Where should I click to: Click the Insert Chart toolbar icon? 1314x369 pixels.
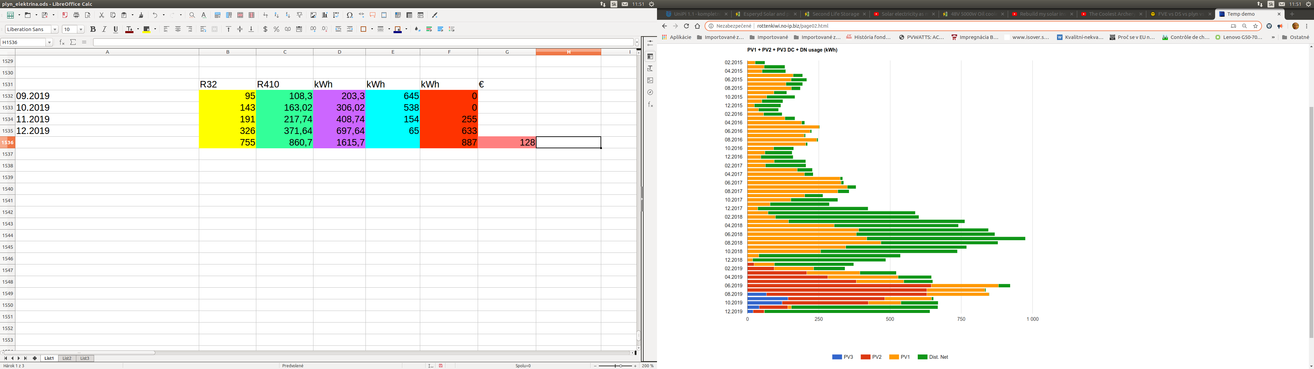click(x=325, y=15)
